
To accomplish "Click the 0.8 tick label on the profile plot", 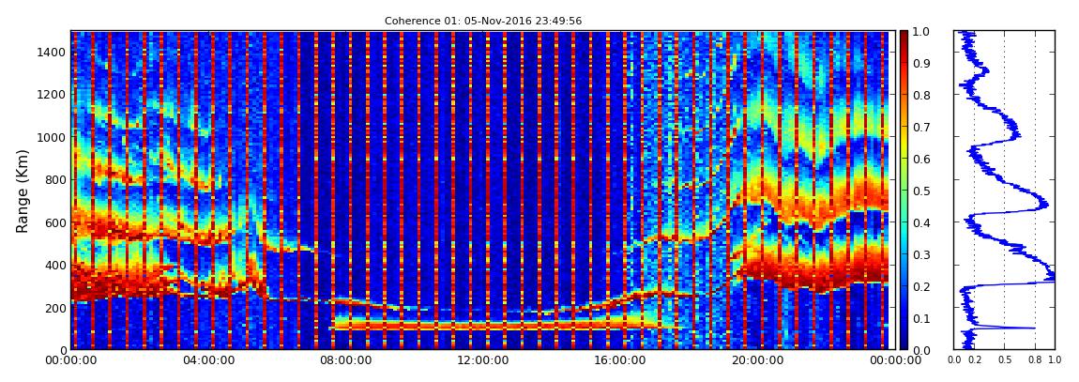I will pyautogui.click(x=1036, y=360).
